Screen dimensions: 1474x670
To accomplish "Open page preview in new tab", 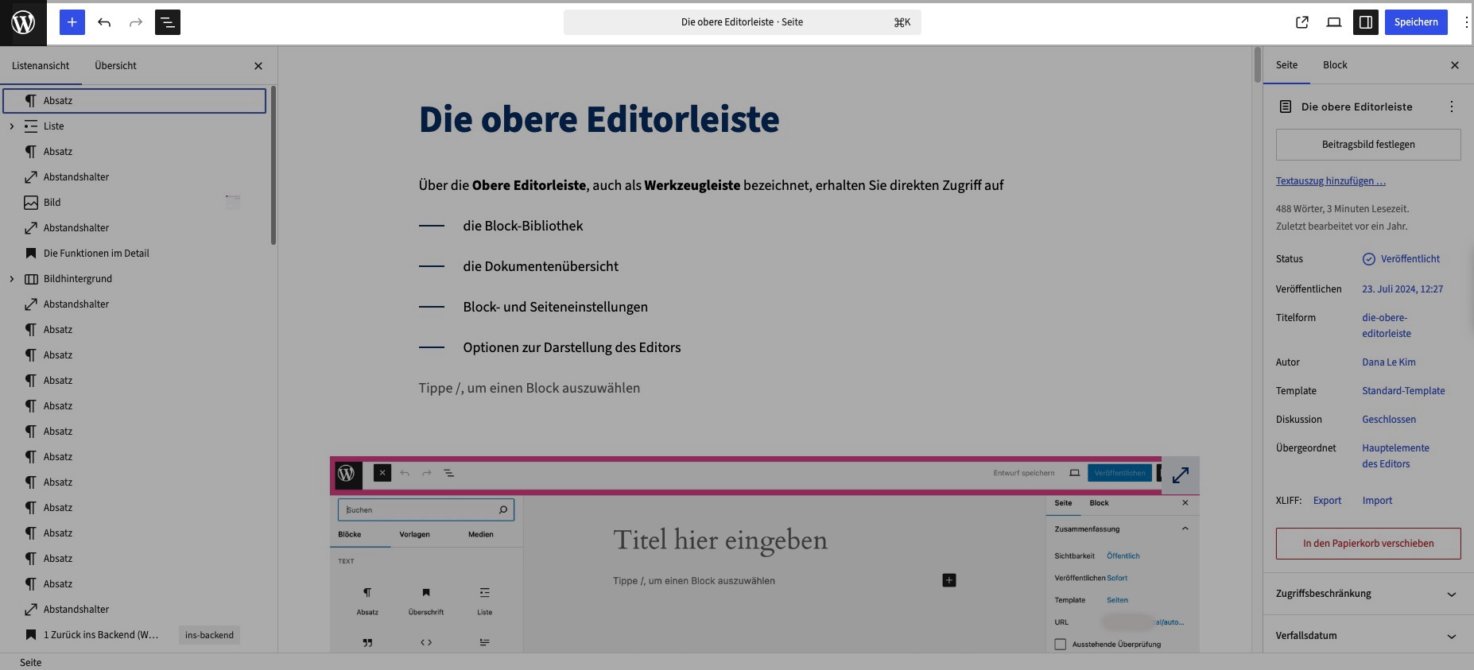I will [x=1302, y=22].
